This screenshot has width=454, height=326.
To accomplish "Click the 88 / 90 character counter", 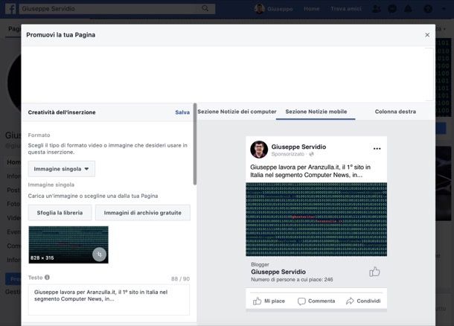I will coord(180,279).
